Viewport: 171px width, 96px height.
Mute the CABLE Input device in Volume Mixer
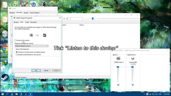coord(118,85)
